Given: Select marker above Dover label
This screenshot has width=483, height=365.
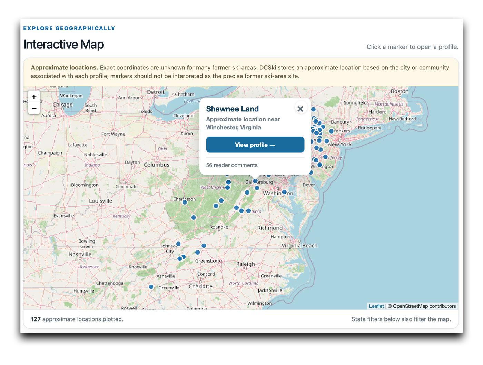Looking at the screenshot, I should point(311,172).
